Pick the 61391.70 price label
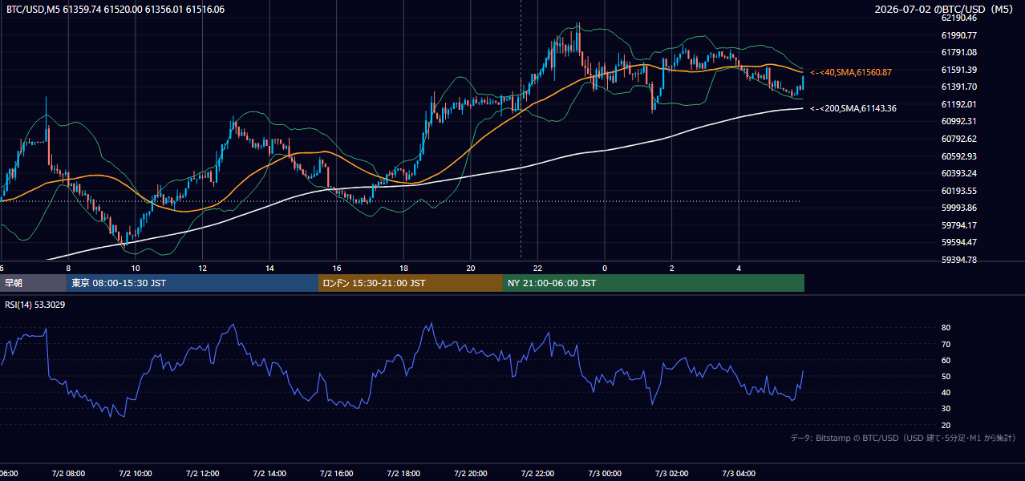 pos(958,87)
